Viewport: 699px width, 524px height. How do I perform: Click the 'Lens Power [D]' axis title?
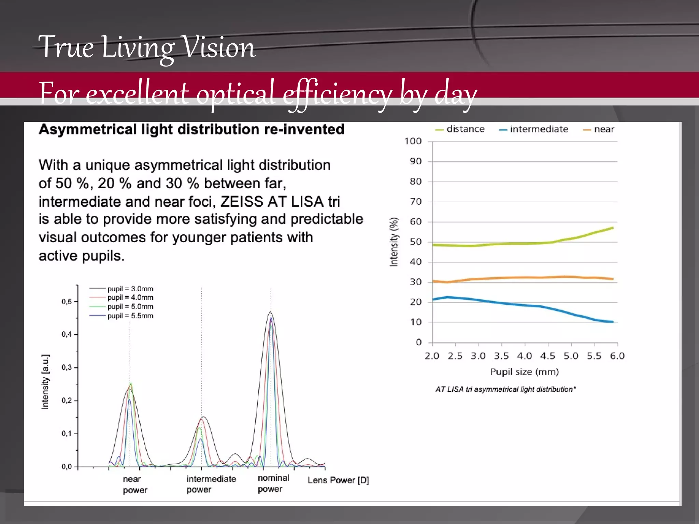(x=338, y=480)
